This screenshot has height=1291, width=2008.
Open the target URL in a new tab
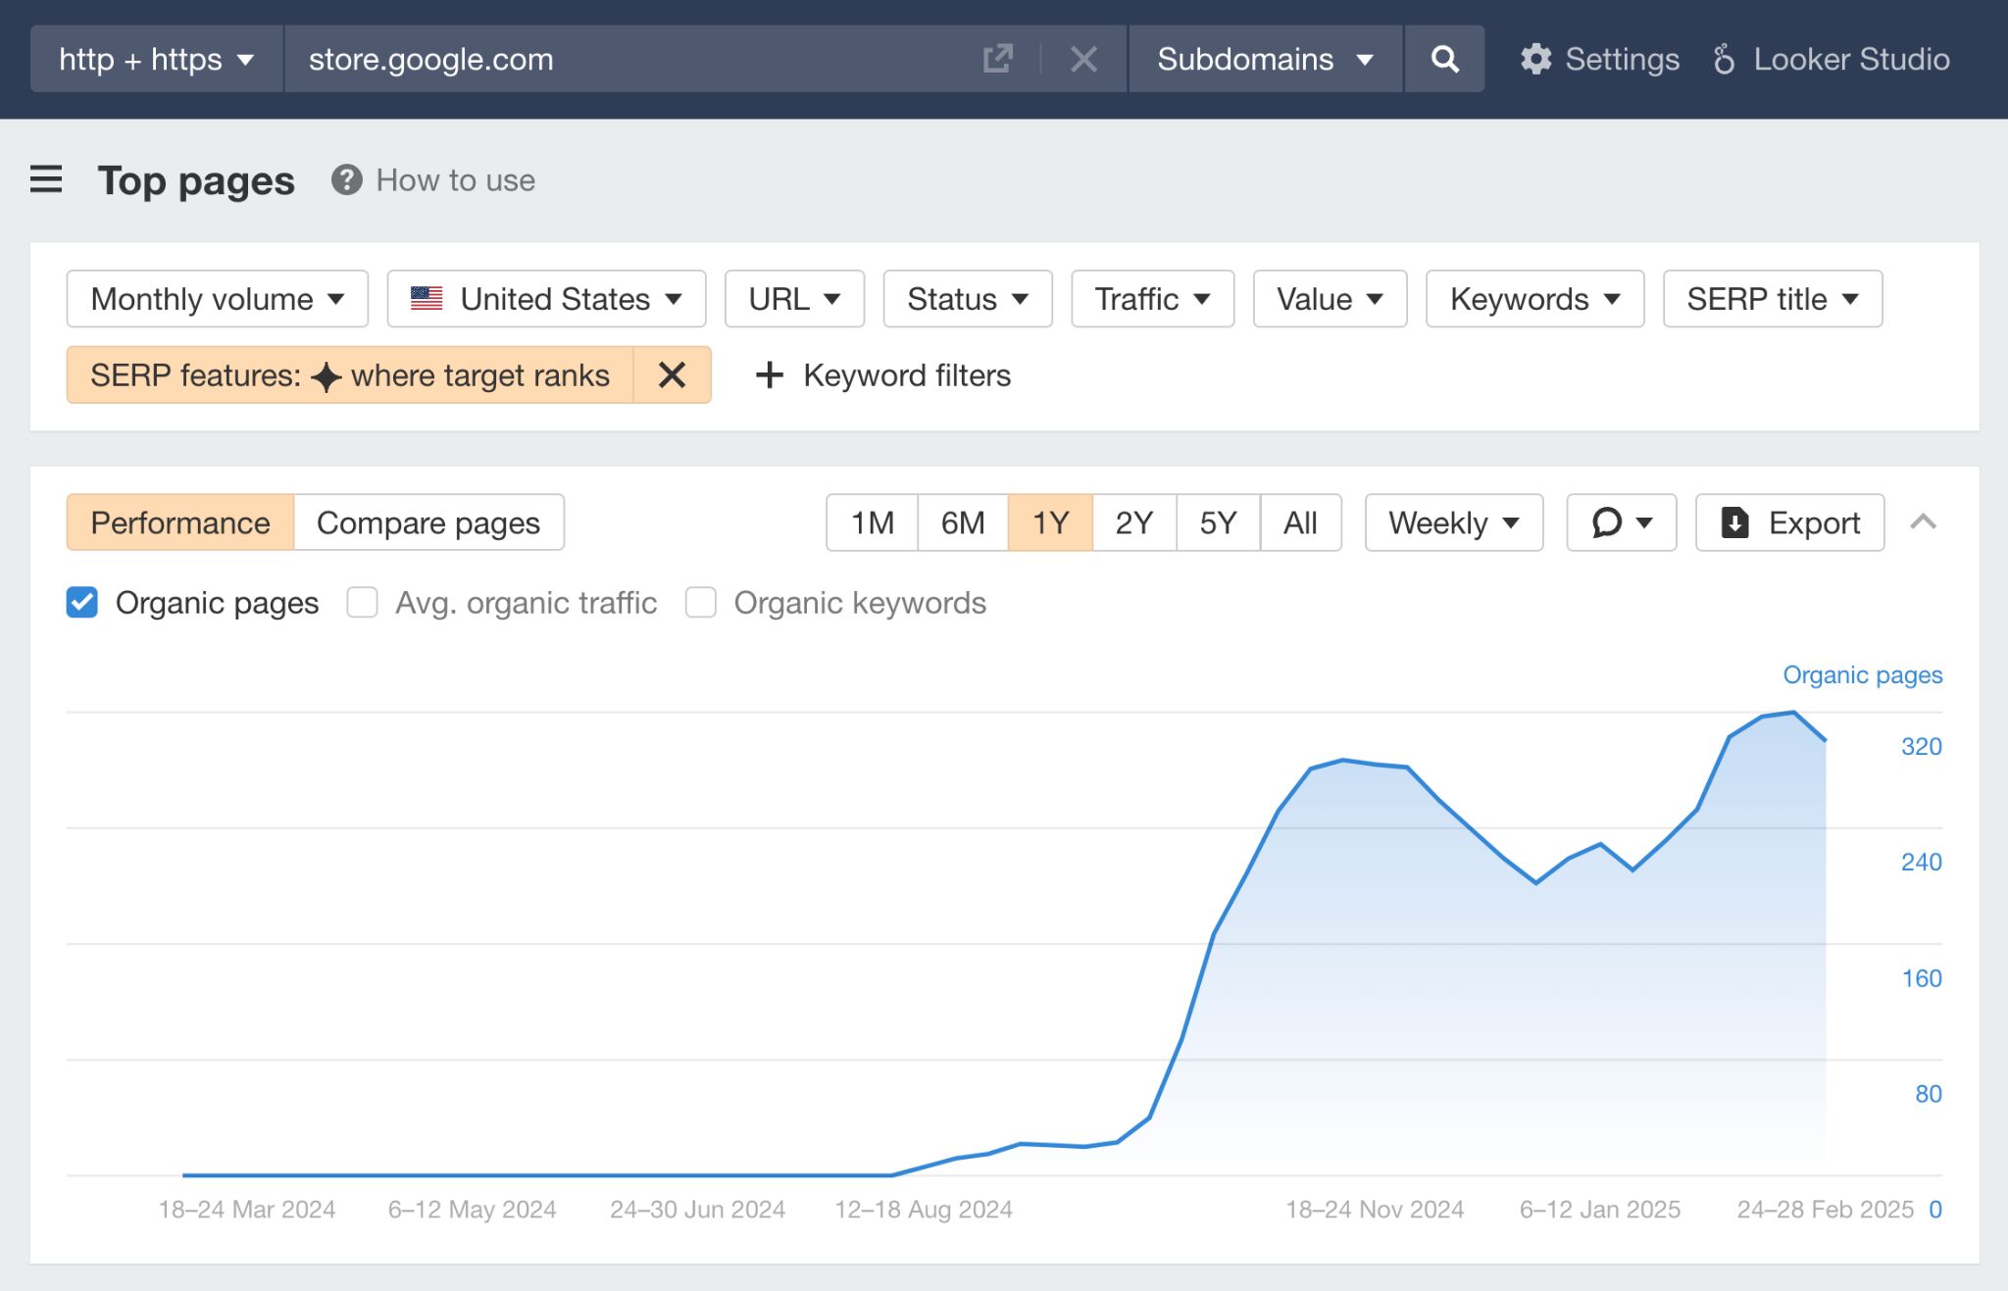(x=997, y=59)
